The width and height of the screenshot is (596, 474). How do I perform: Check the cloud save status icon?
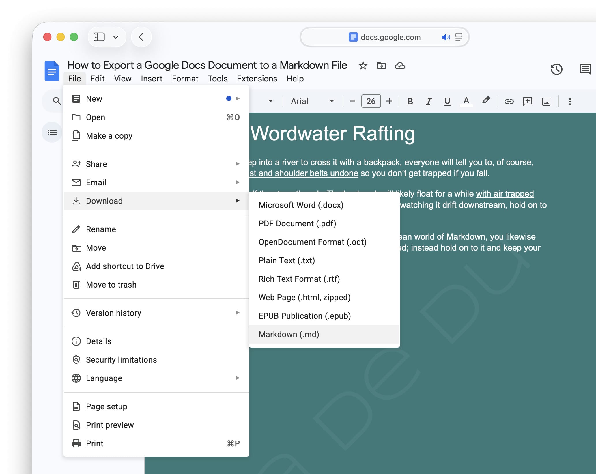pos(400,66)
